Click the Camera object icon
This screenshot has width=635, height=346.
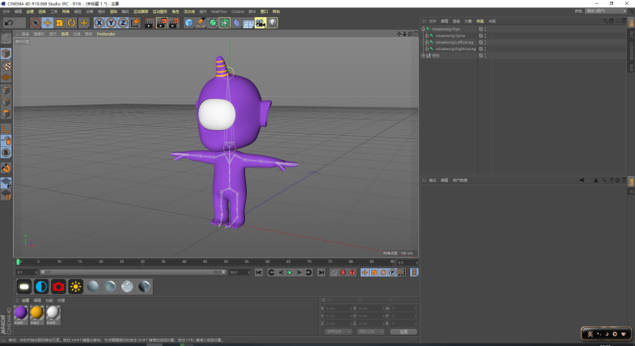click(x=260, y=23)
